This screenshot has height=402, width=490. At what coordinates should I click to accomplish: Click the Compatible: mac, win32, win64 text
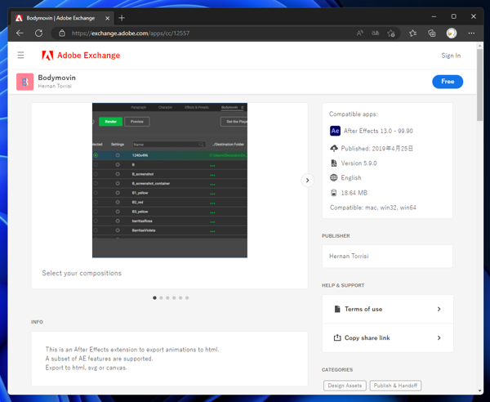tap(373, 208)
